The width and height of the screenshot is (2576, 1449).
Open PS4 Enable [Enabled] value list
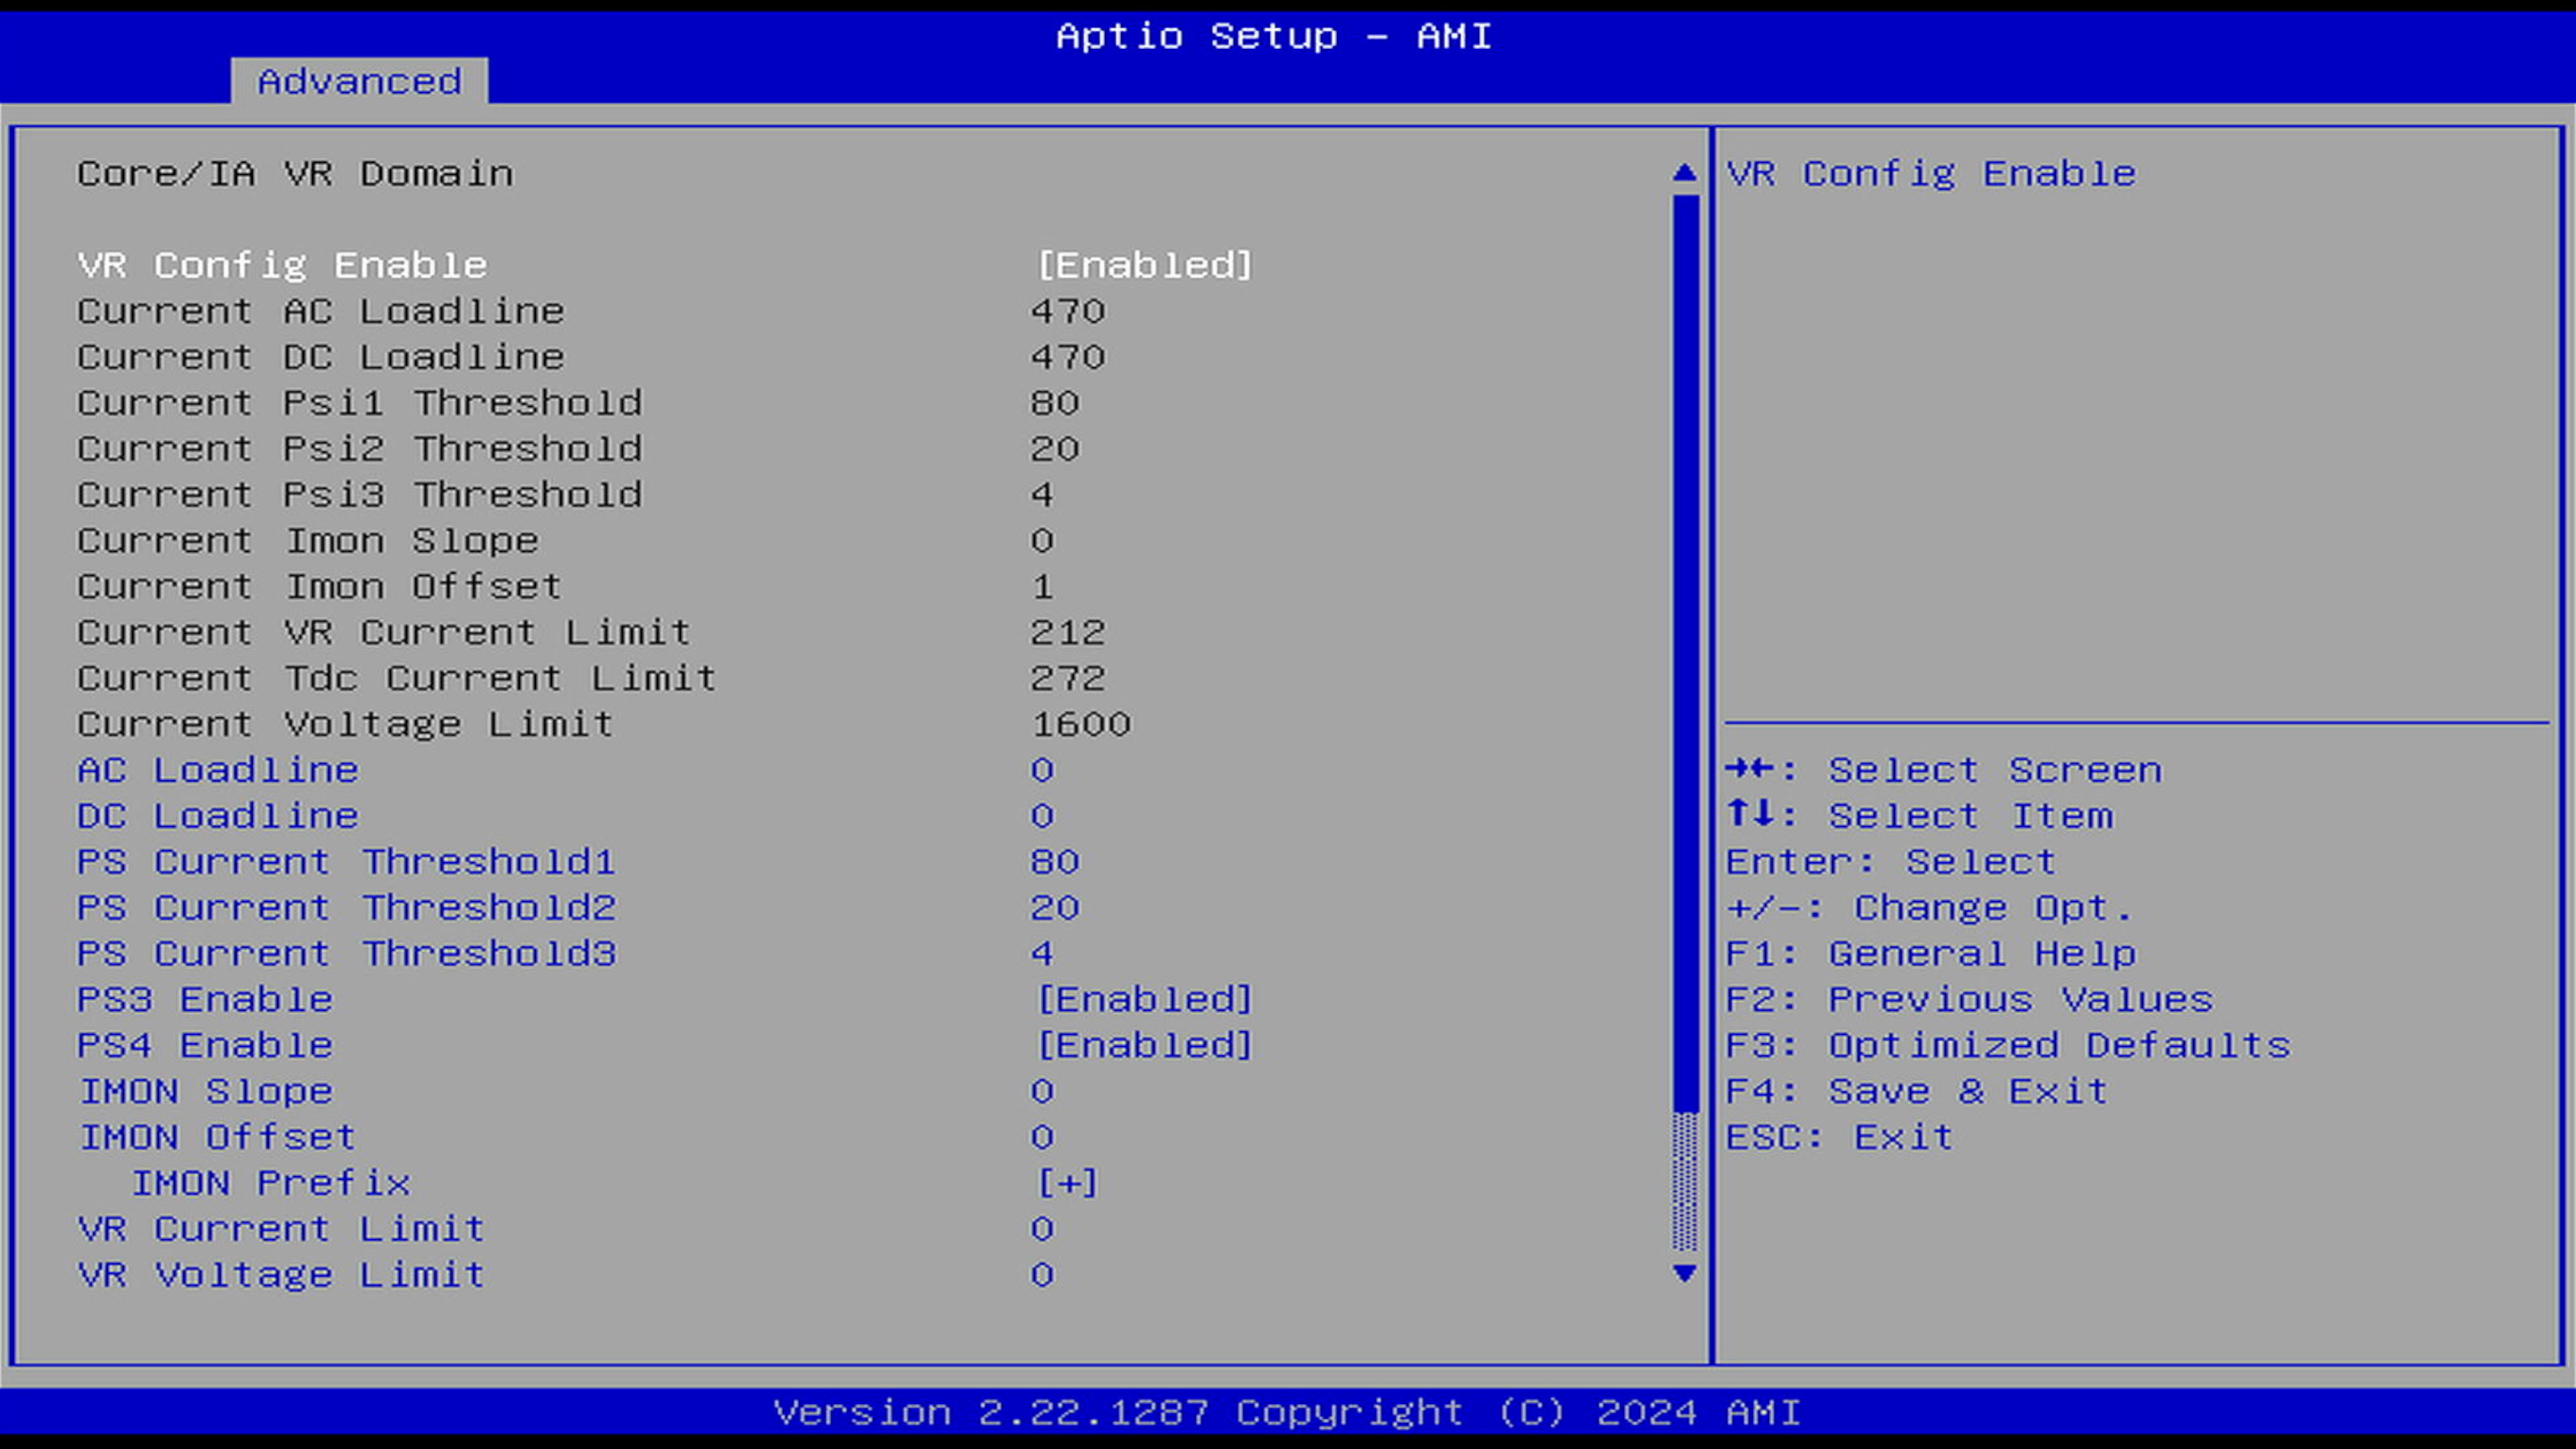(1143, 1045)
